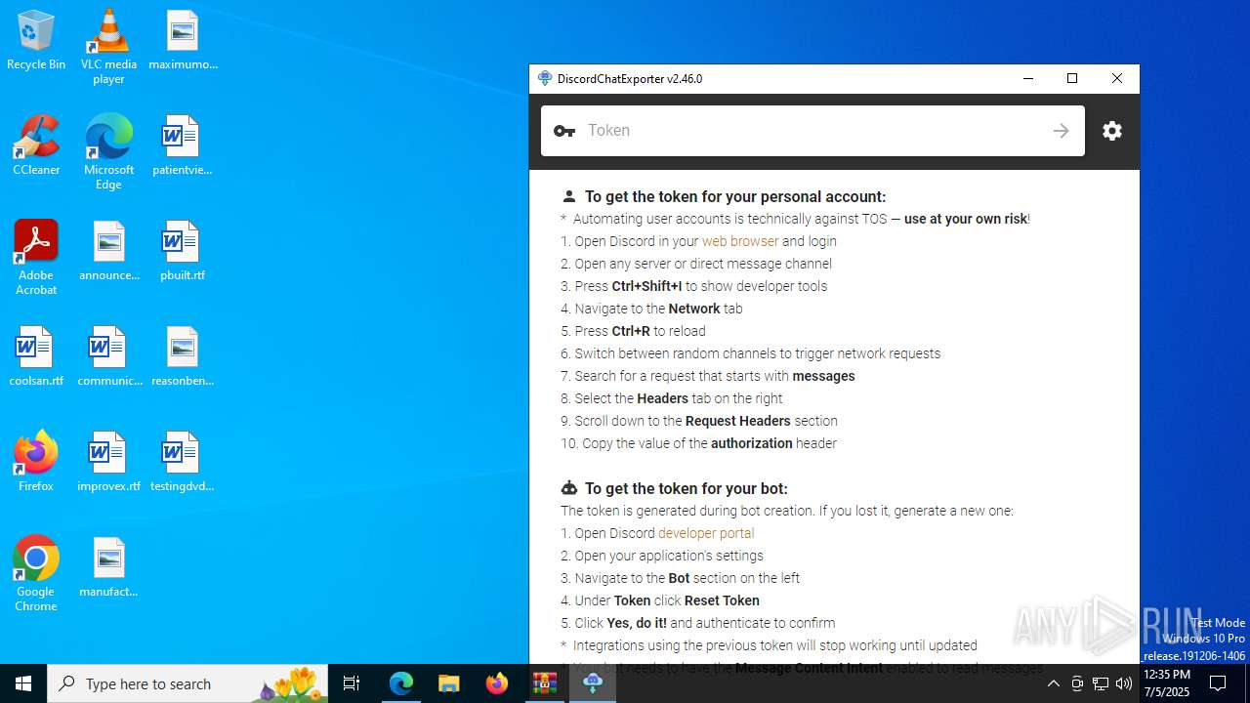Viewport: 1250px width, 703px height.
Task: Click the Token input field
Action: (812, 131)
